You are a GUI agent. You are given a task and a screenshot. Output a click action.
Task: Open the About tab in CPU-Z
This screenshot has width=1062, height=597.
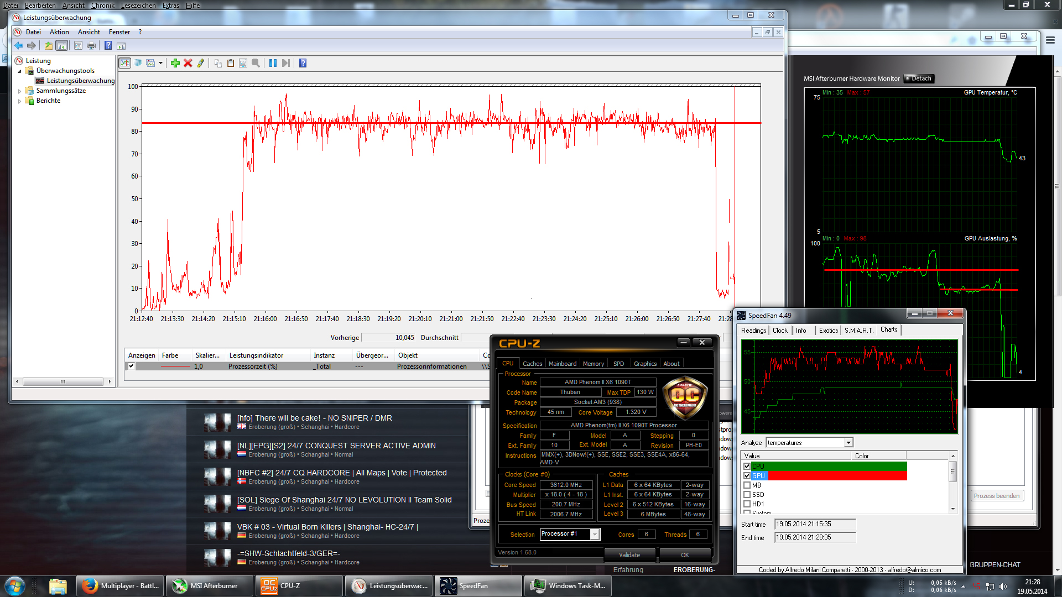(671, 364)
